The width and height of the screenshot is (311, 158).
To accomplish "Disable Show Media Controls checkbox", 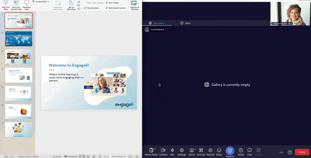I will (x=107, y=8).
